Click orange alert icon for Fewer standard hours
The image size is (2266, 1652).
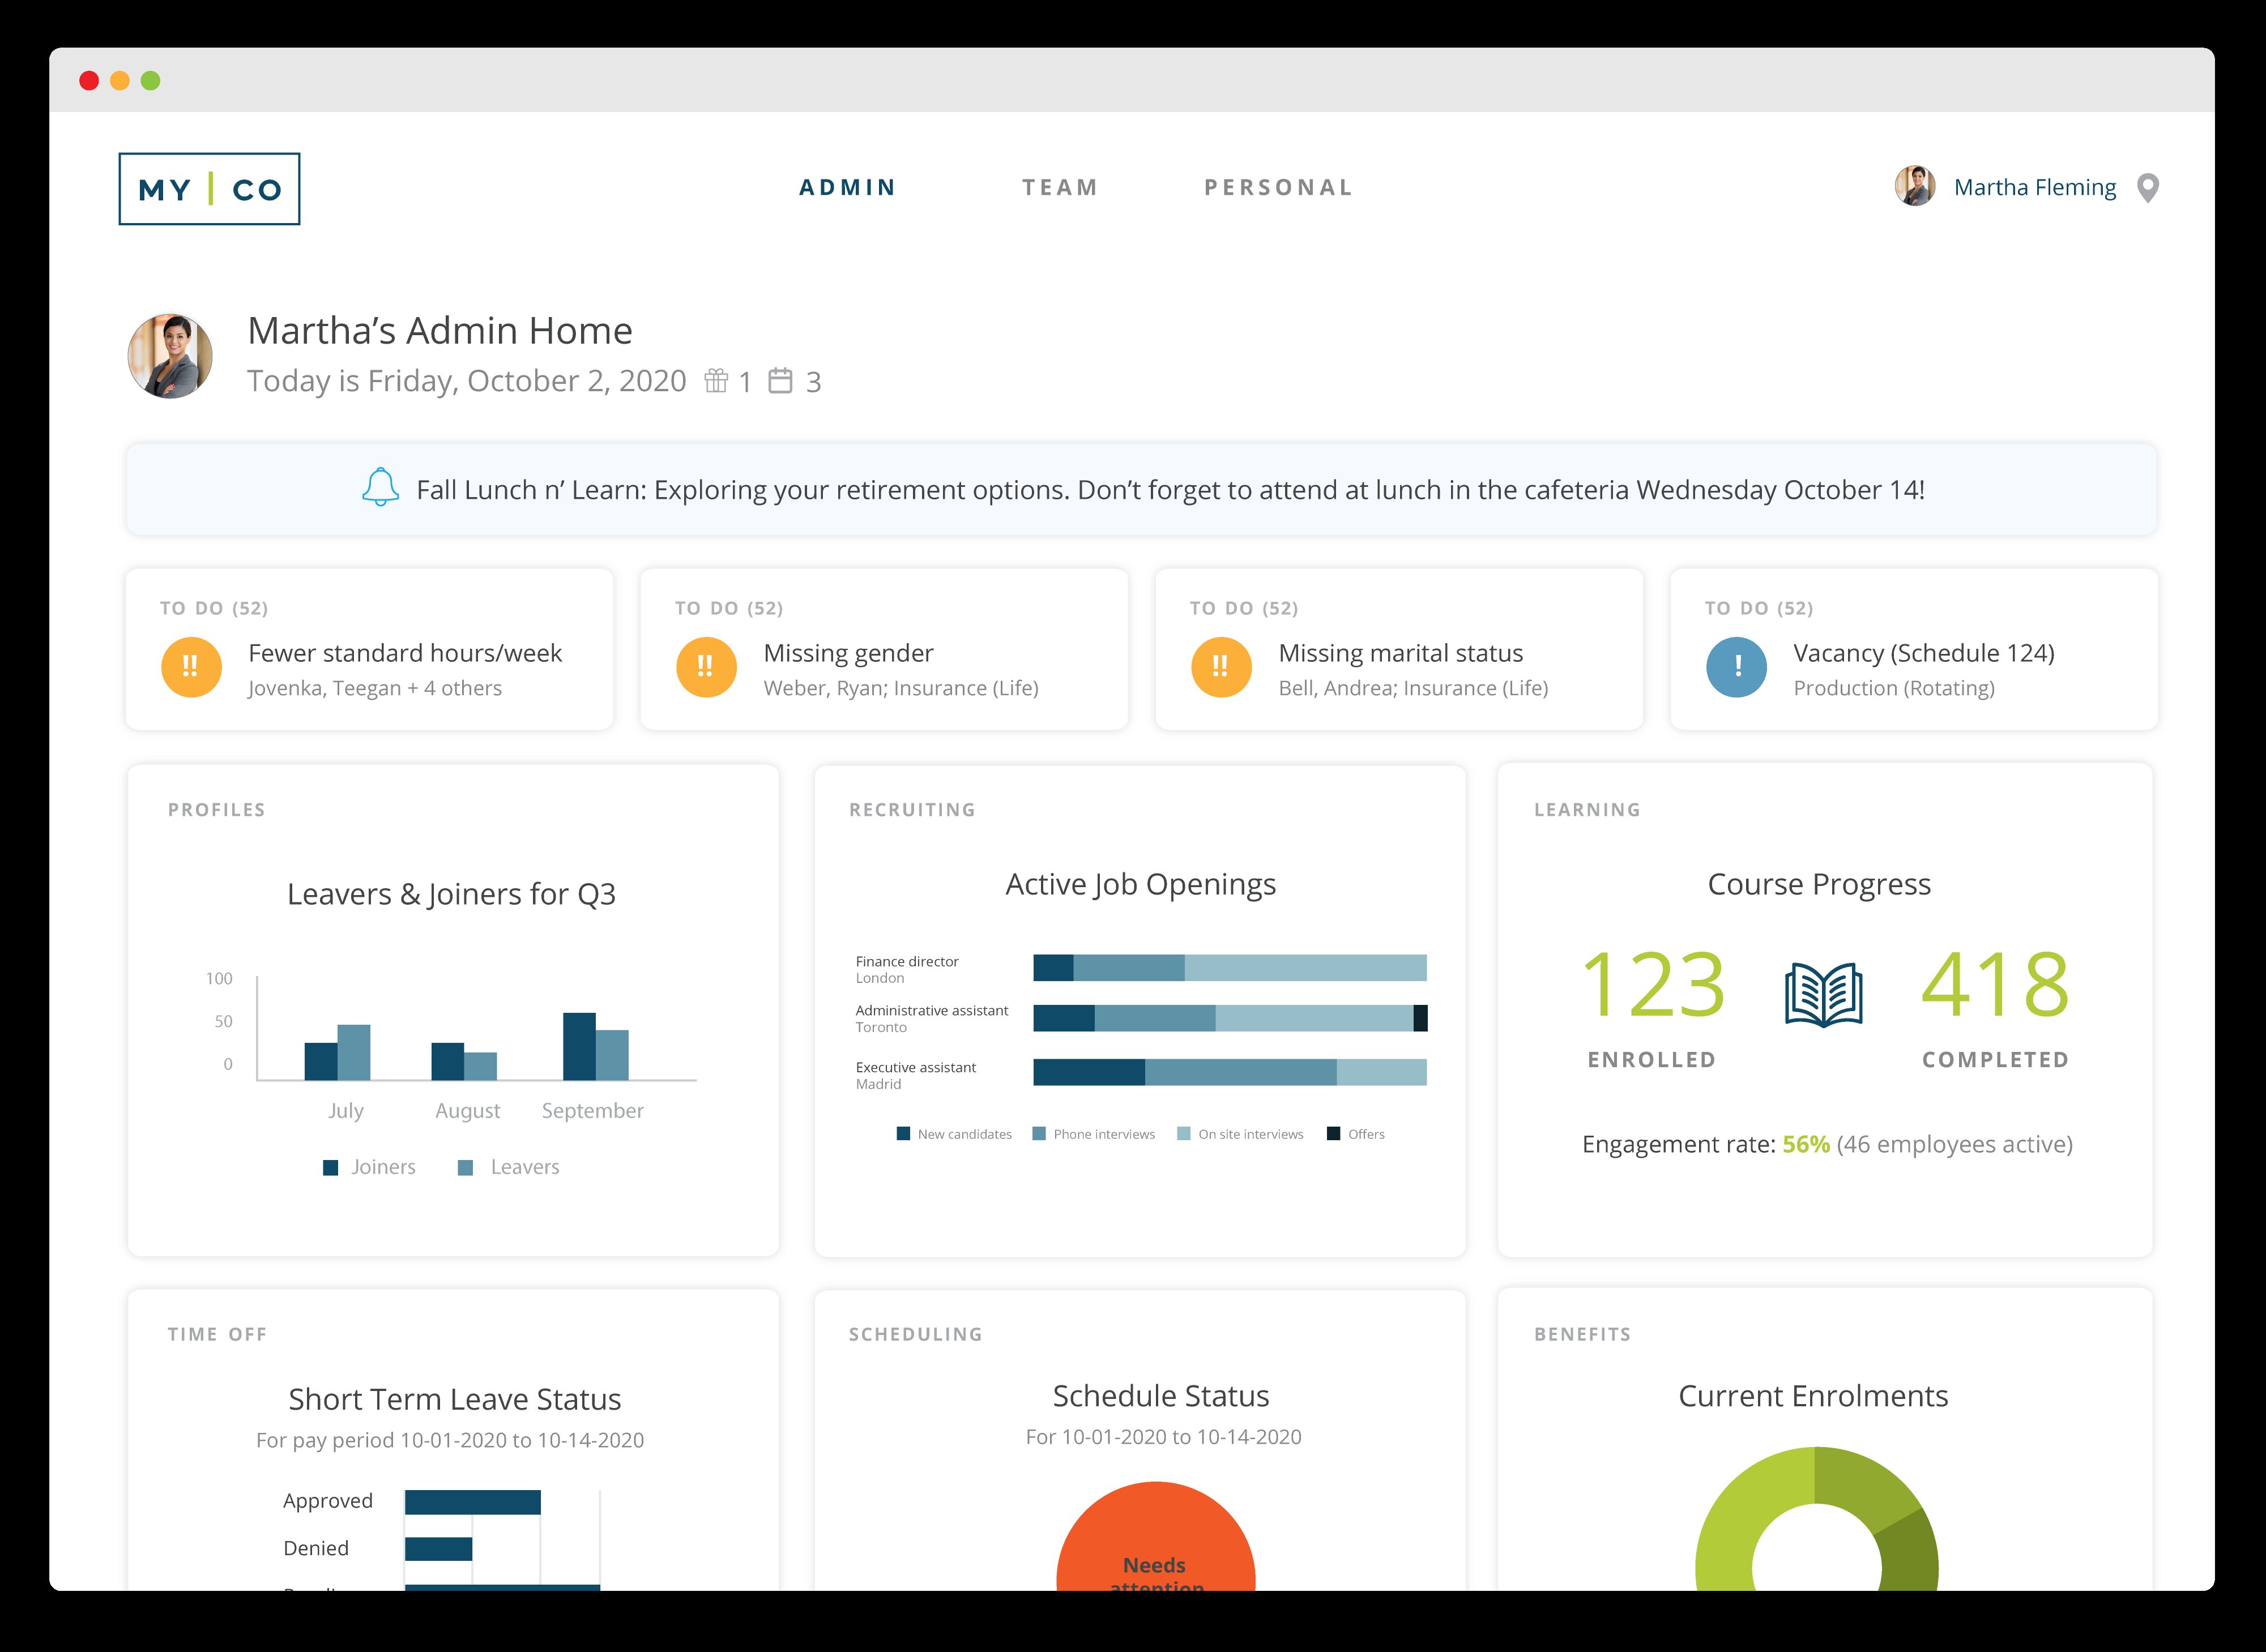(x=191, y=667)
